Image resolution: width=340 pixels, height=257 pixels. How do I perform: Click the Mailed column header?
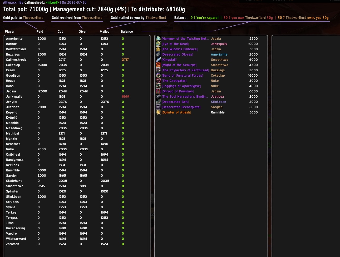(105, 32)
